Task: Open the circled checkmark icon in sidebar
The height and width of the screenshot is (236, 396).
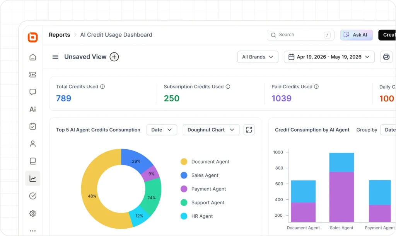Action: coord(33,196)
